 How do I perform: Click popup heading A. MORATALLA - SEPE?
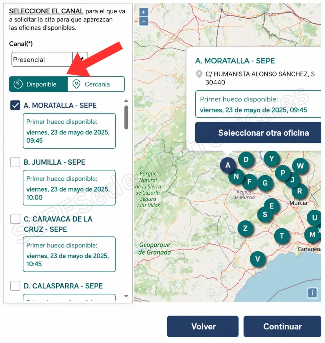pyautogui.click(x=235, y=61)
